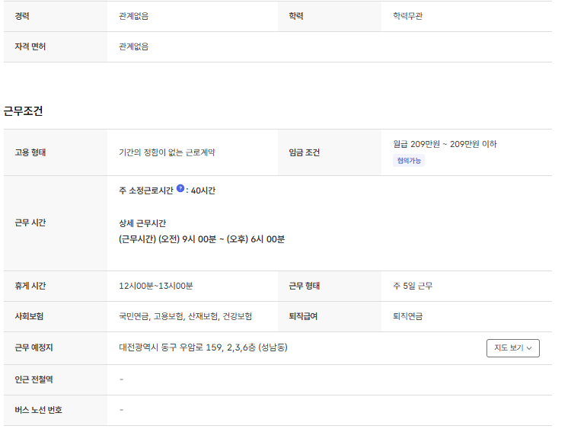Expand the 지도 보기 map dropdown
This screenshot has height=429, width=571.
(512, 348)
